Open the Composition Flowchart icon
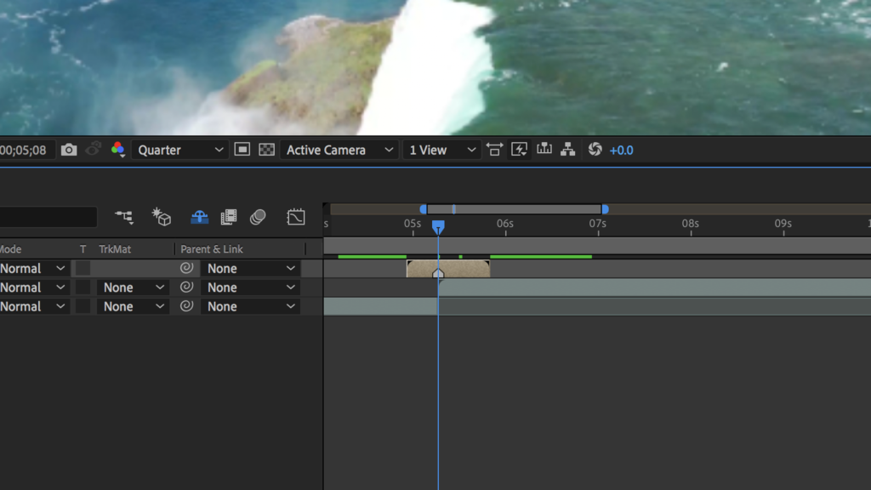 coord(568,150)
